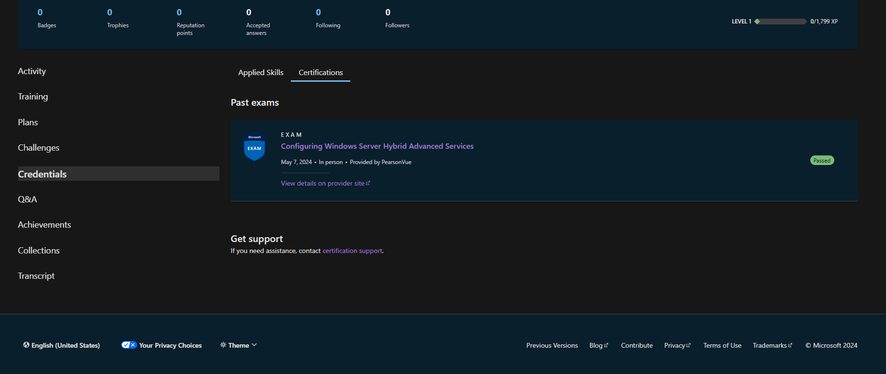Click the globe icon beside English (United States)

[x=26, y=345]
